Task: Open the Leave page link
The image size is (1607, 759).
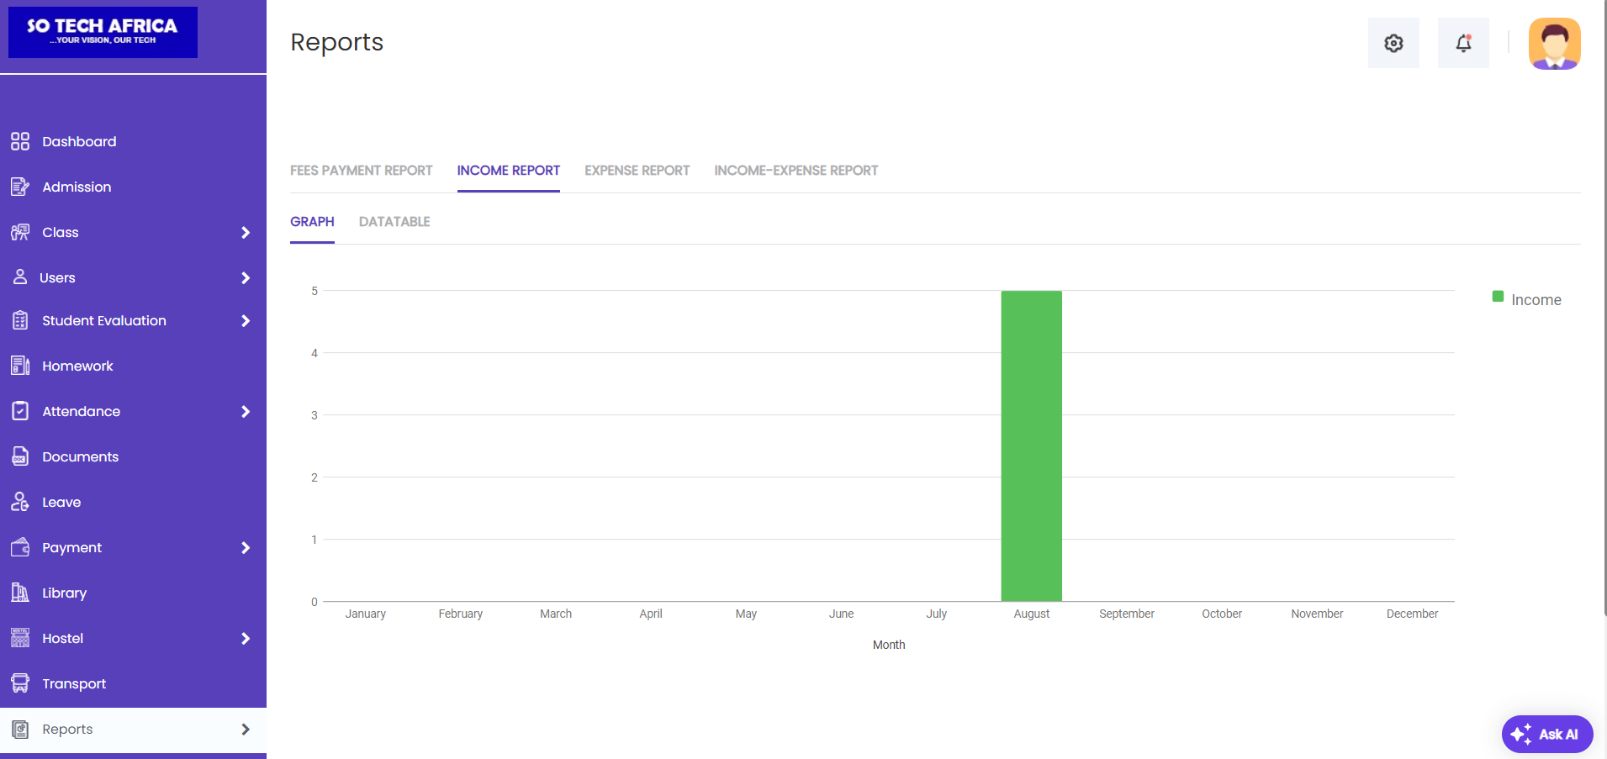Action: point(61,503)
